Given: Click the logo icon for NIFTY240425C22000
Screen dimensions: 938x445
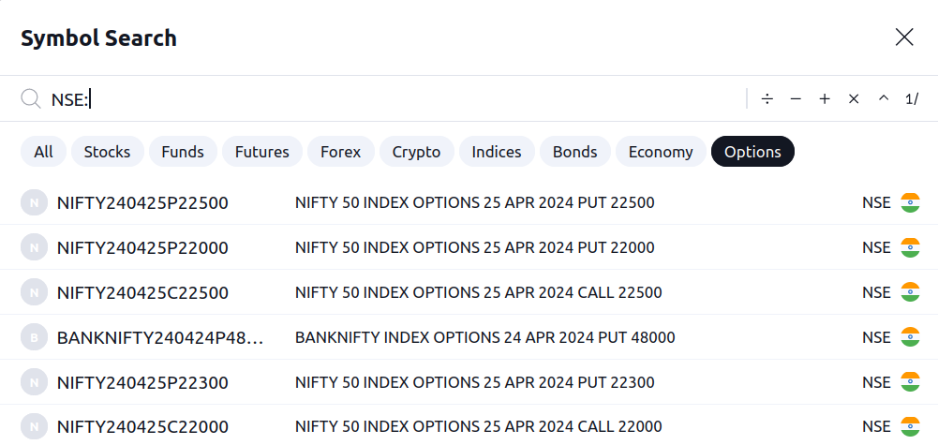Looking at the screenshot, I should click(x=34, y=426).
